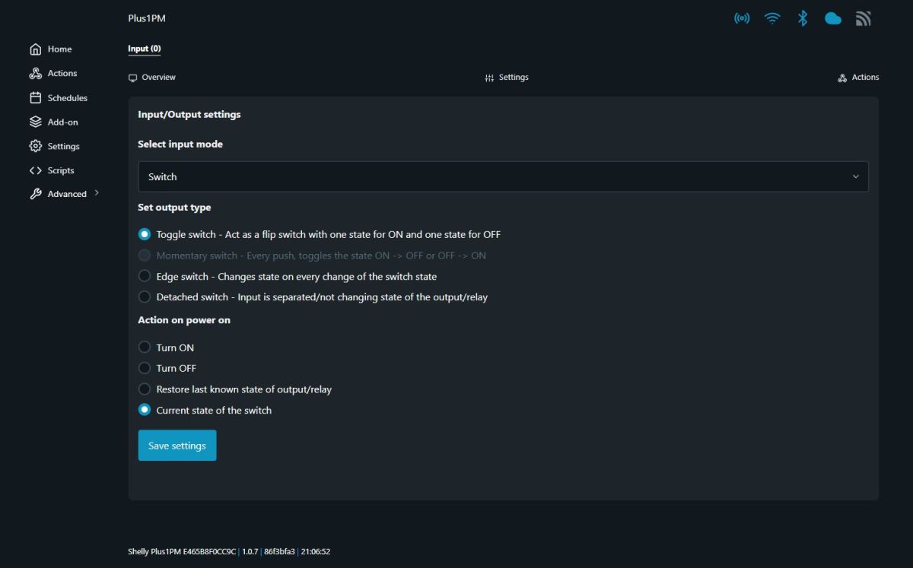The height and width of the screenshot is (568, 913).
Task: Click the Save settings button
Action: (177, 446)
